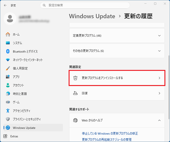Focus the 設定の検索 search field
The height and width of the screenshot is (142, 170).
[85, 5]
